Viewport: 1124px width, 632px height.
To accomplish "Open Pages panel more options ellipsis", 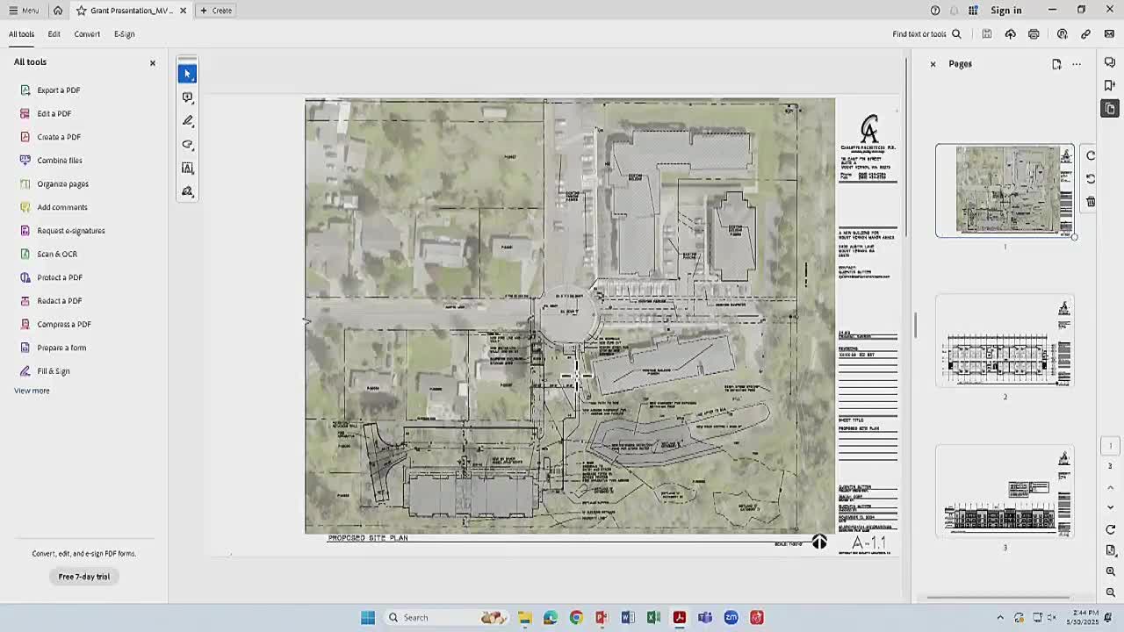I will pos(1077,64).
